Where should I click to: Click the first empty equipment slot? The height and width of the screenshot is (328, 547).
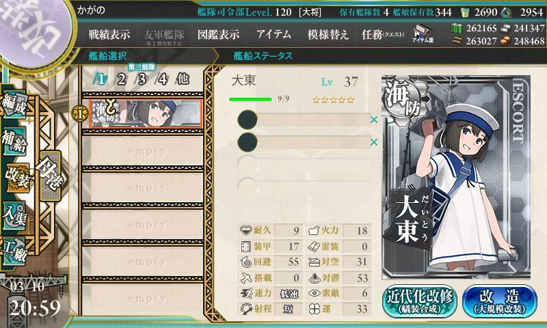pyautogui.click(x=304, y=120)
